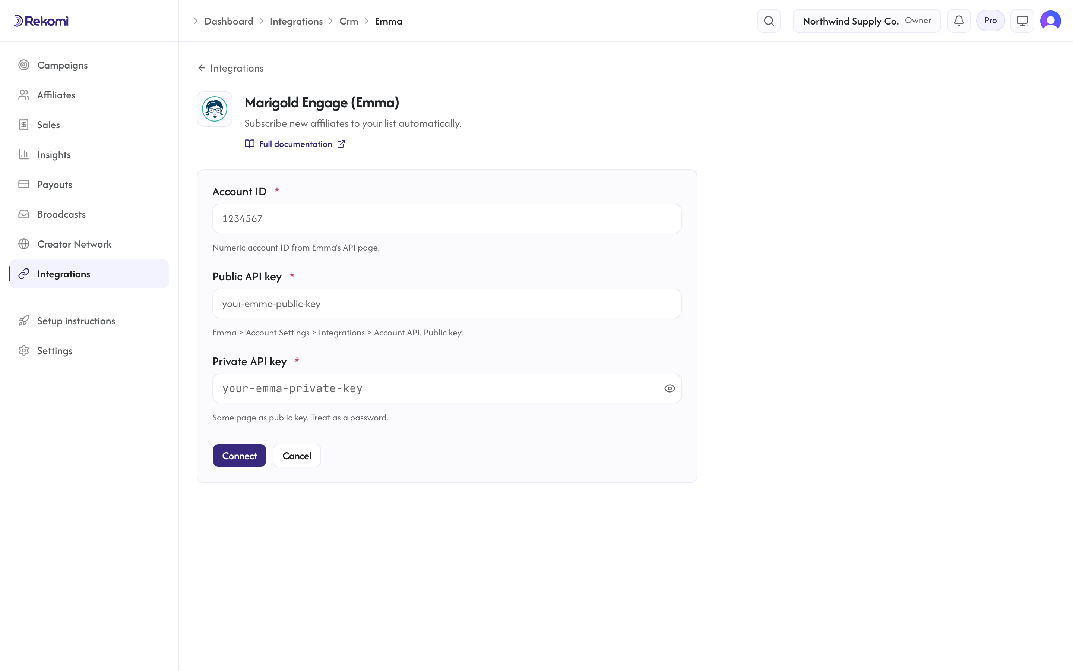Open the search icon in header
This screenshot has width=1073, height=671.
point(769,21)
